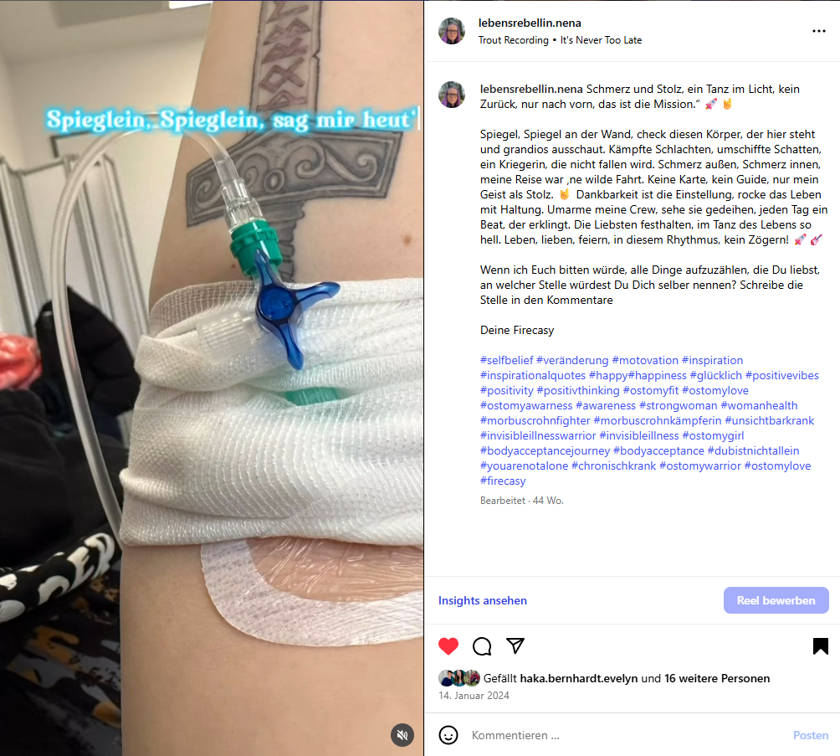This screenshot has width=840, height=756.
Task: Open the three-dot more options menu
Action: [818, 31]
